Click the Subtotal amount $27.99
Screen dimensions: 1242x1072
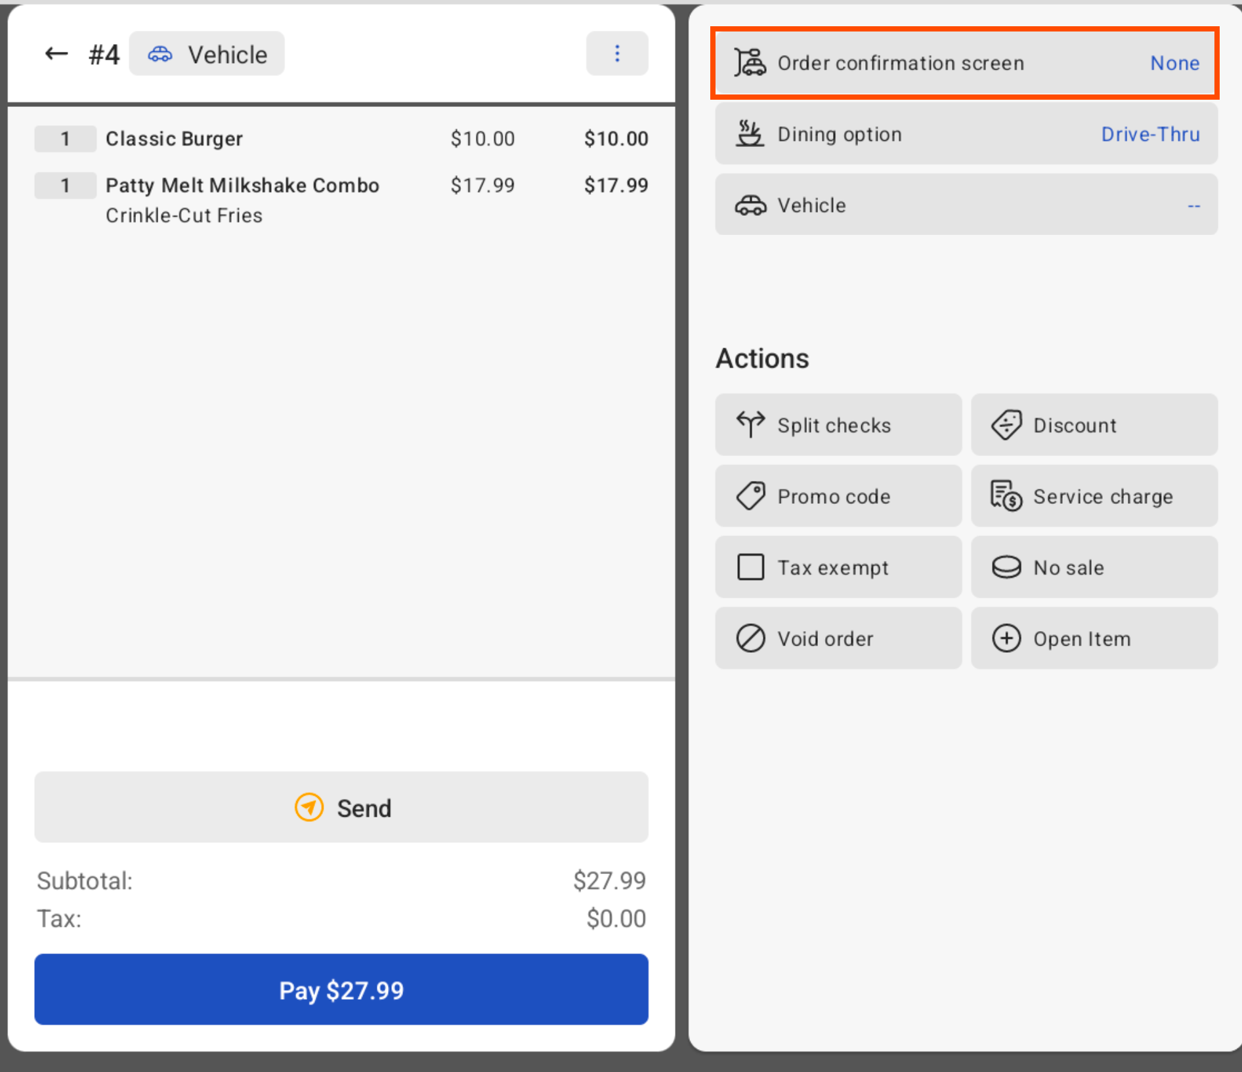pyautogui.click(x=609, y=880)
